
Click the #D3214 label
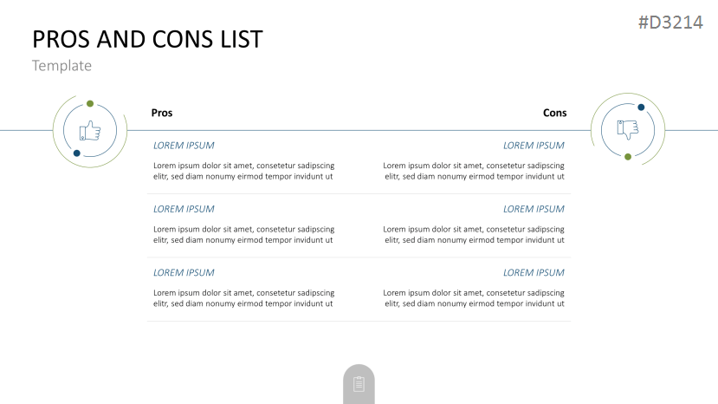coord(670,22)
